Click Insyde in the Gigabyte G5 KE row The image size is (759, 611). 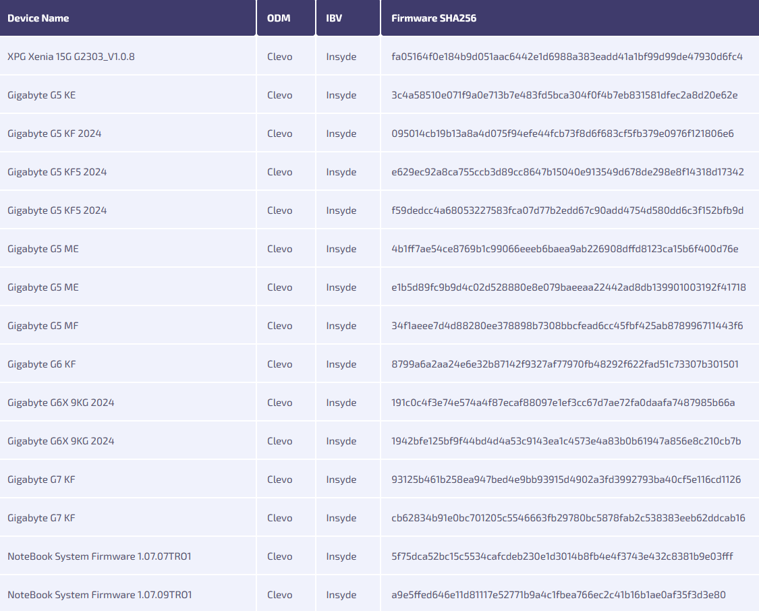(x=341, y=95)
